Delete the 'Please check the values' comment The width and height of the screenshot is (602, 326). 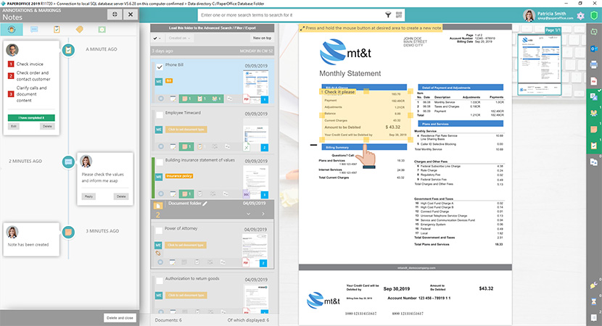[x=121, y=196]
